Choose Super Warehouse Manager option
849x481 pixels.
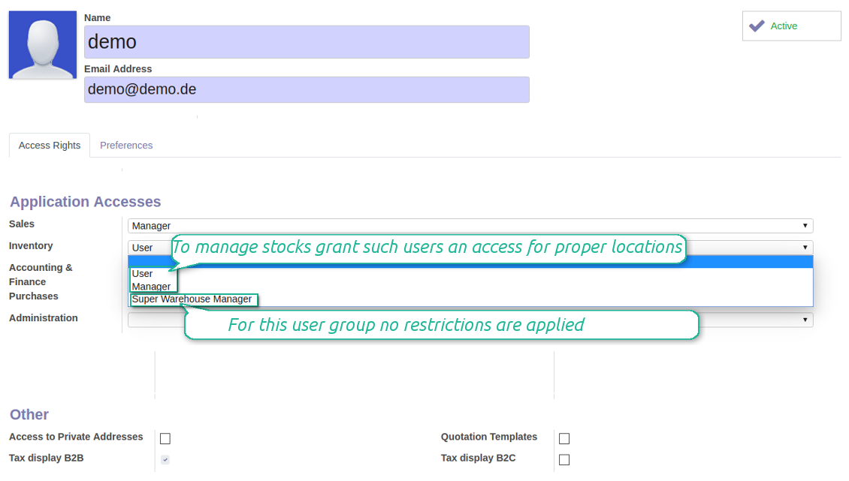pyautogui.click(x=193, y=299)
